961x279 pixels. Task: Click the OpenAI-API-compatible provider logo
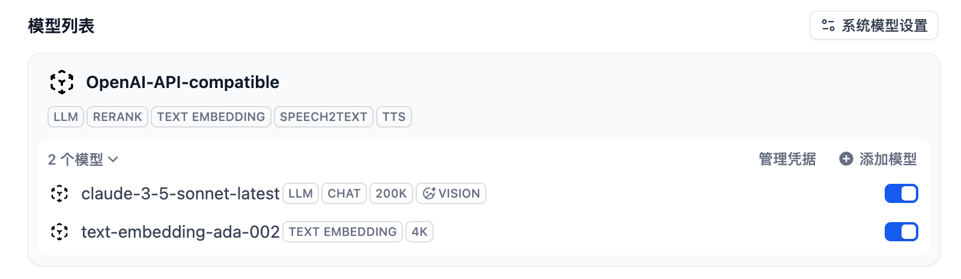(62, 82)
